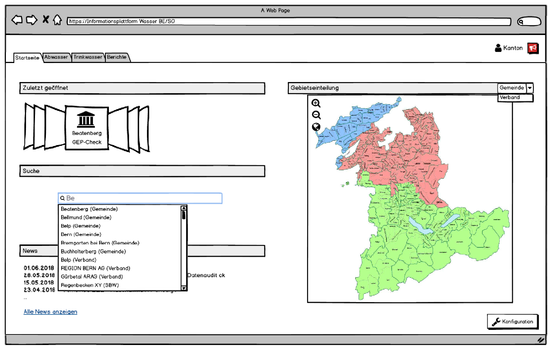Screen dimensions: 552x352
Task: Open the Trinkwasser tab
Action: [x=88, y=57]
